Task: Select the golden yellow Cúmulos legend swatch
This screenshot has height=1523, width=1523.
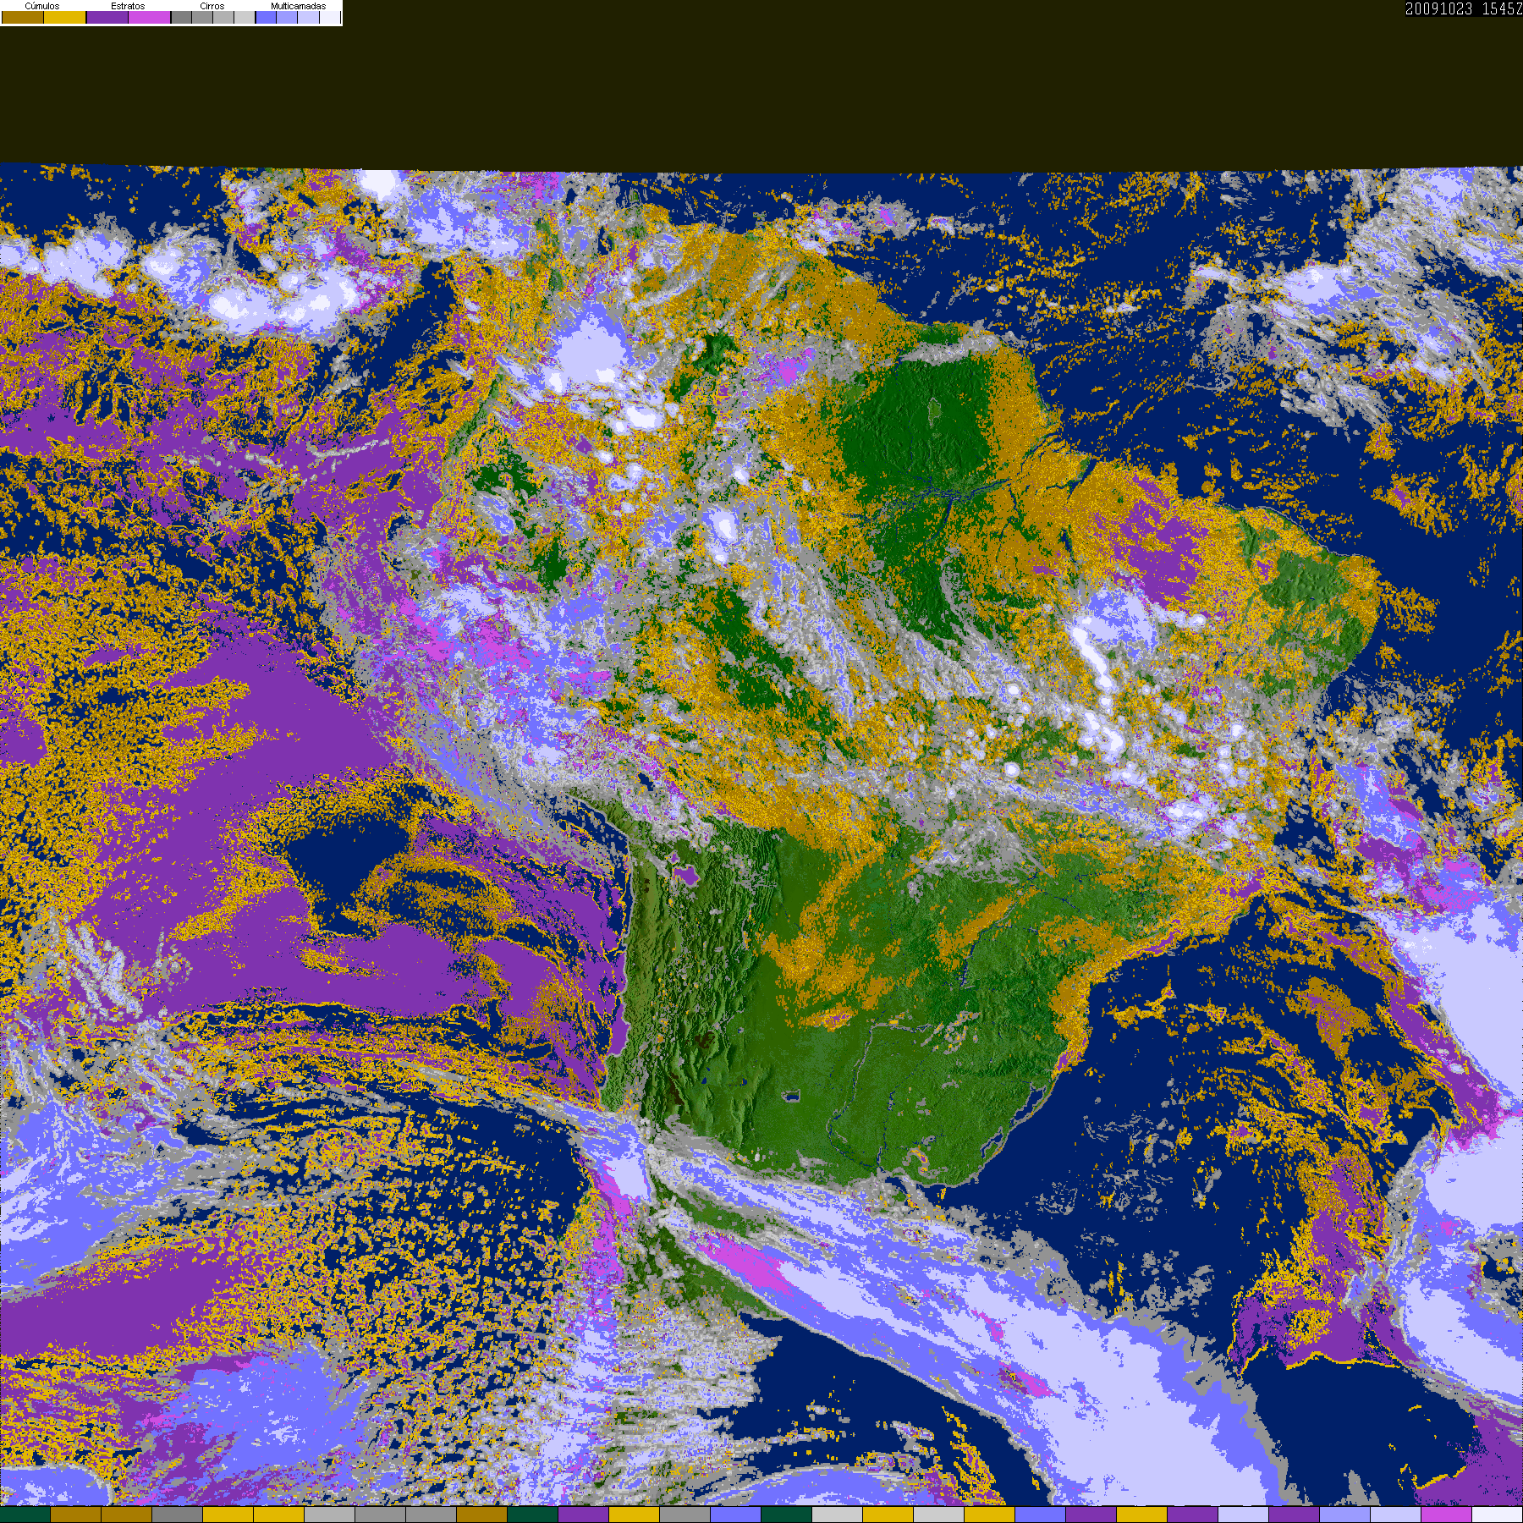Action: 64,17
